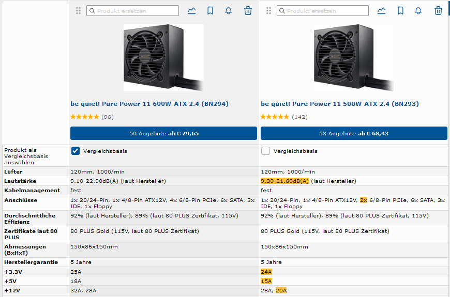This screenshot has height=297, width=450.
Task: Click search magnifier in BN293 replace field
Action: click(282, 11)
